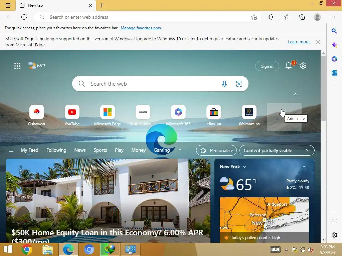
Task: Expand New York location dropdown
Action: tap(244, 167)
